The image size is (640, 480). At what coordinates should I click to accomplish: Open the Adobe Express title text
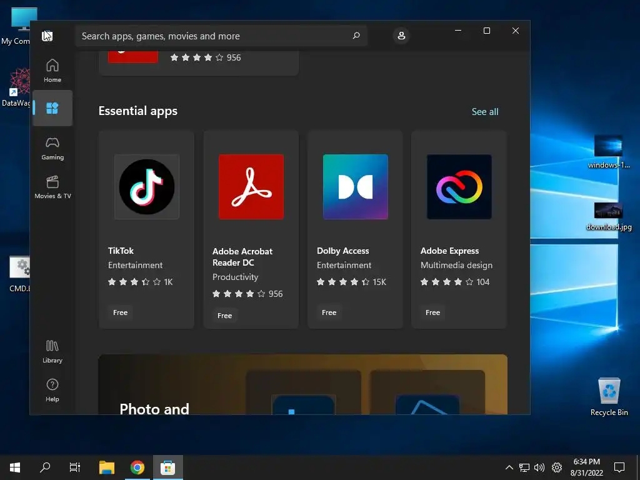(x=449, y=251)
